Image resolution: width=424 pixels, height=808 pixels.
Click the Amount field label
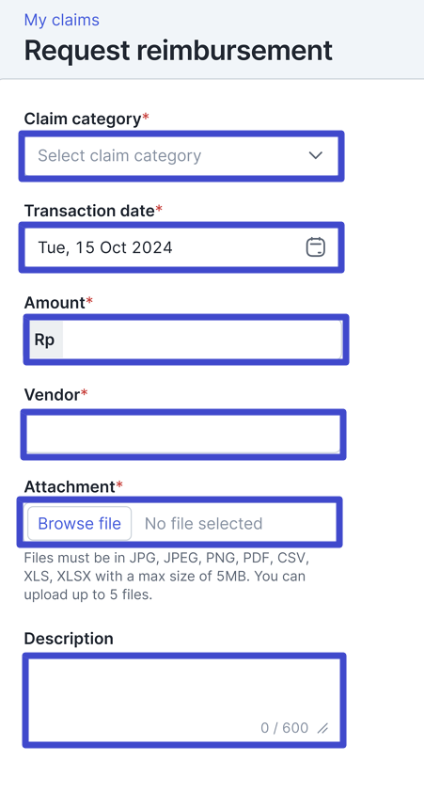pyautogui.click(x=55, y=303)
